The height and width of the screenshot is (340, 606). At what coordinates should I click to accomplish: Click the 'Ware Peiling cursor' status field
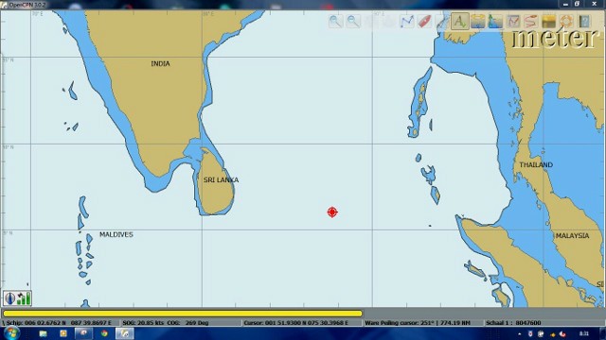(x=423, y=323)
